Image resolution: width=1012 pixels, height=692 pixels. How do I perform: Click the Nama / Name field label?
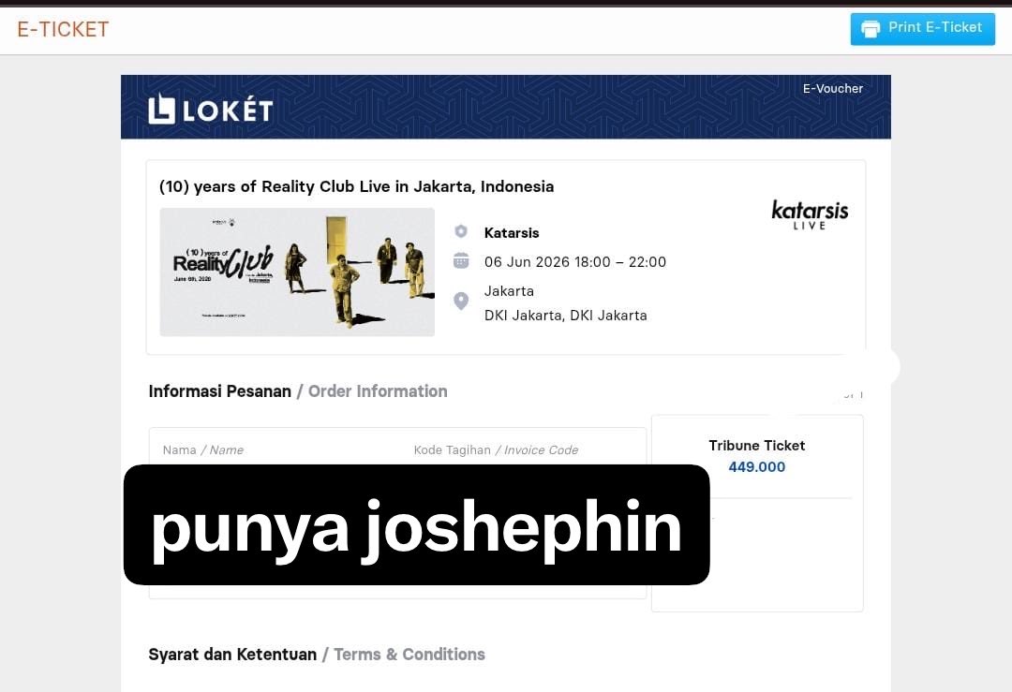(x=202, y=450)
